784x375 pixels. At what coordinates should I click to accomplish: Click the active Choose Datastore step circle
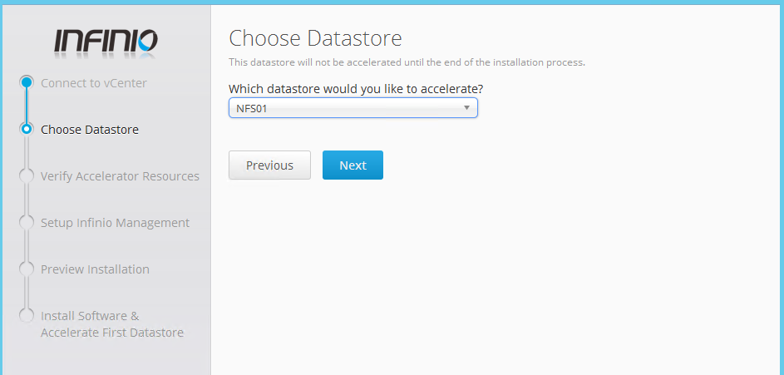(x=27, y=129)
